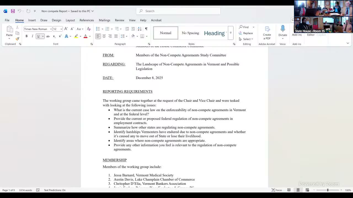This screenshot has height=198, width=353.
Task: Center align the paragraph
Action: point(104,36)
